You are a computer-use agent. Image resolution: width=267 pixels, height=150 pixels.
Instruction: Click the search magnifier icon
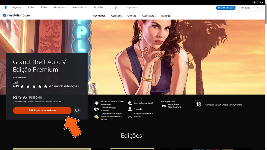point(258,8)
